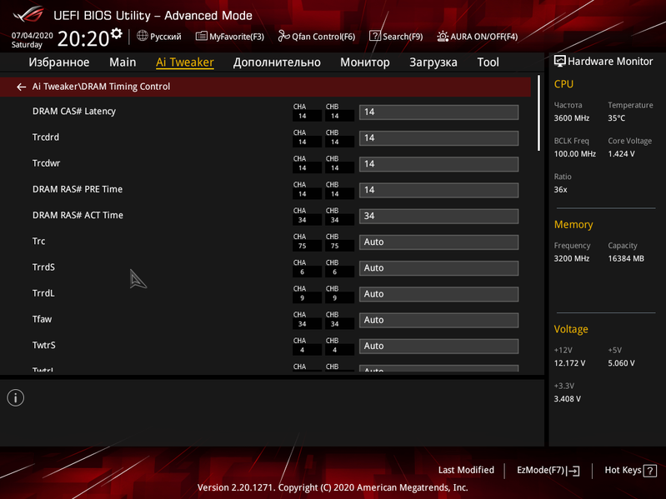The width and height of the screenshot is (666, 499).
Task: Edit DRAM RAS# PRE Time field
Action: tap(438, 190)
